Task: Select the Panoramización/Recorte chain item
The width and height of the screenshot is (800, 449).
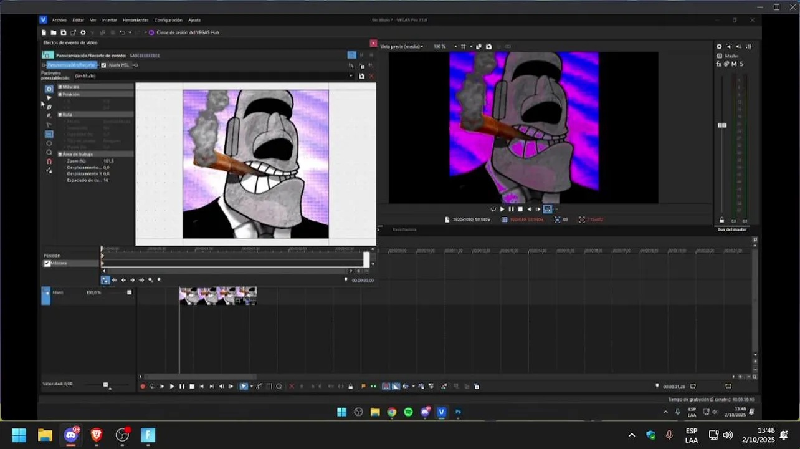Action: click(72, 65)
